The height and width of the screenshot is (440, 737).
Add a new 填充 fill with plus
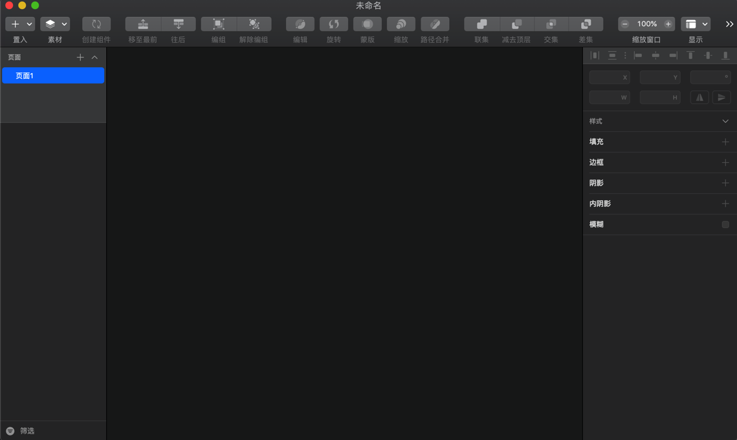coord(725,141)
